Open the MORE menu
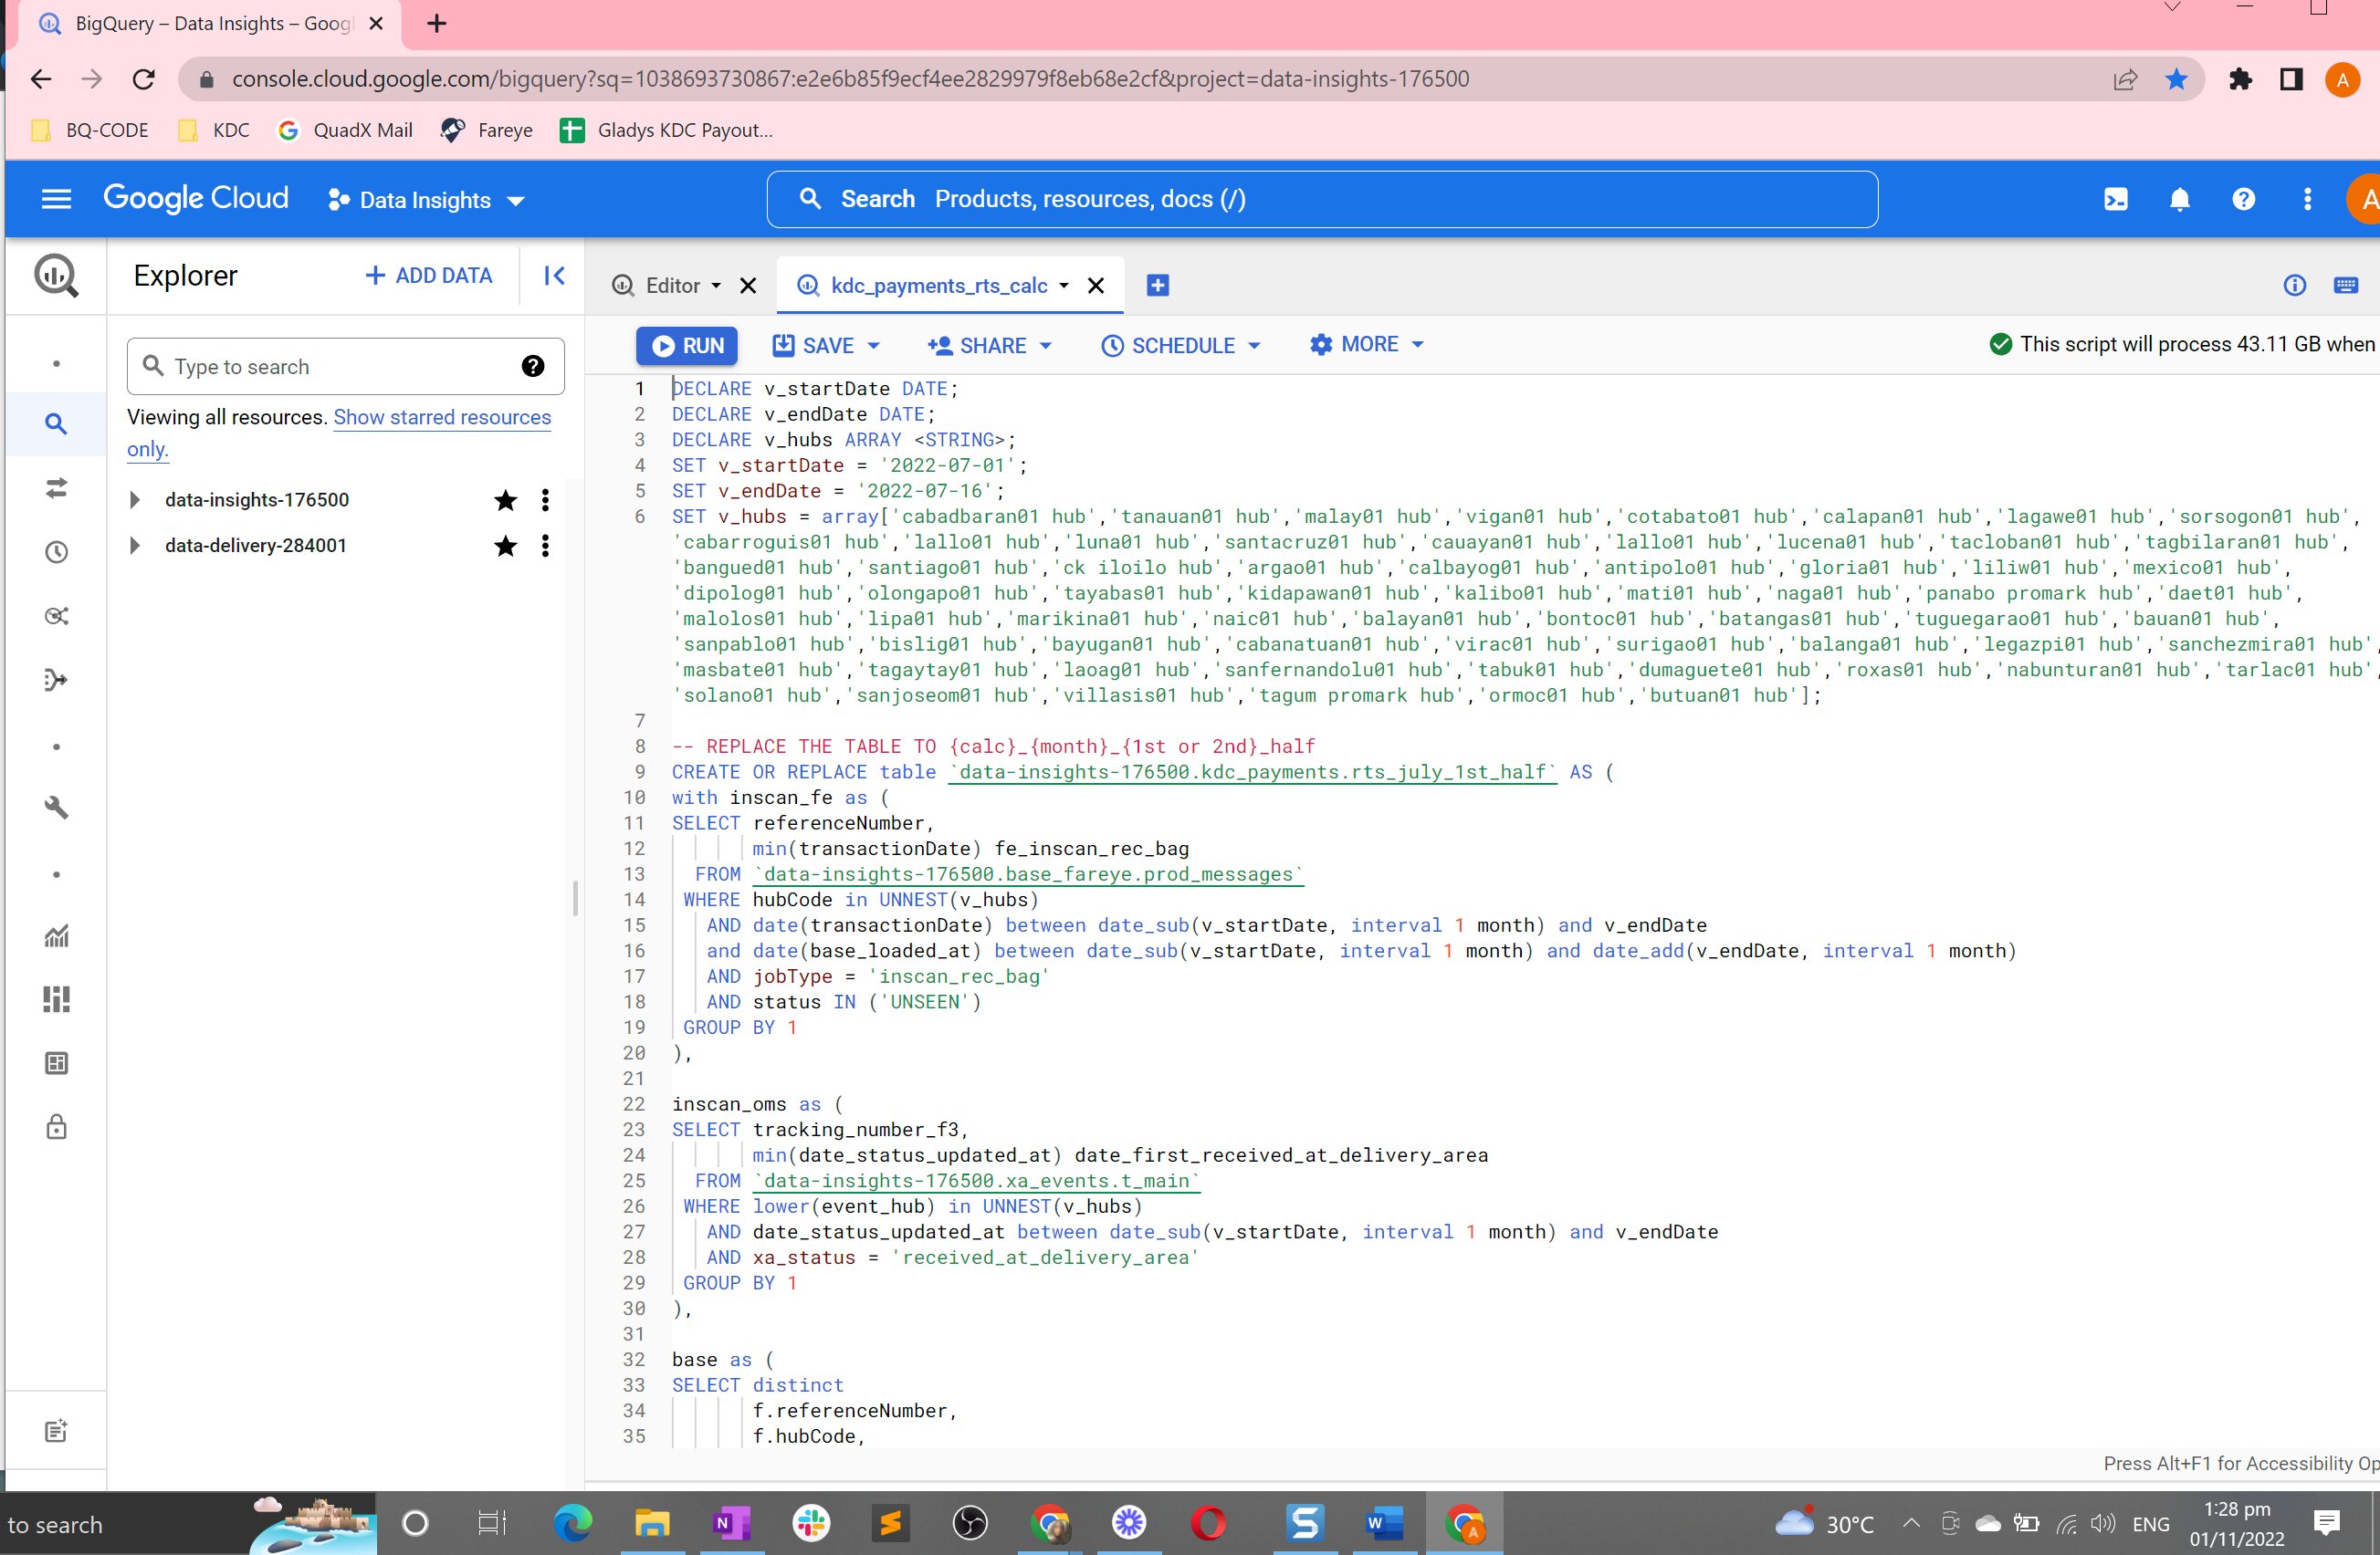The image size is (2380, 1555). [x=1367, y=345]
